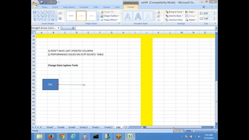This screenshot has width=249, height=140.
Task: Switch to the Formulas ribbon tab
Action: [84, 7]
